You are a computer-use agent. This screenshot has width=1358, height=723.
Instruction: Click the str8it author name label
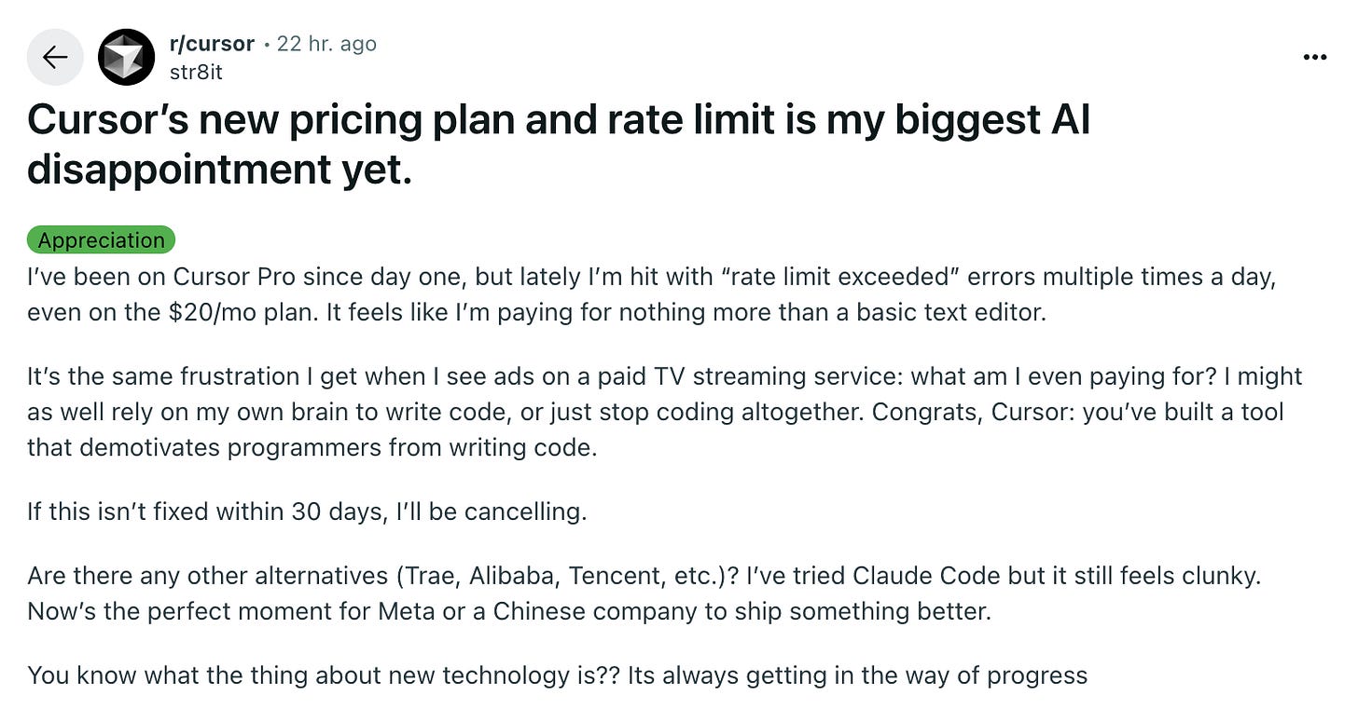[194, 72]
